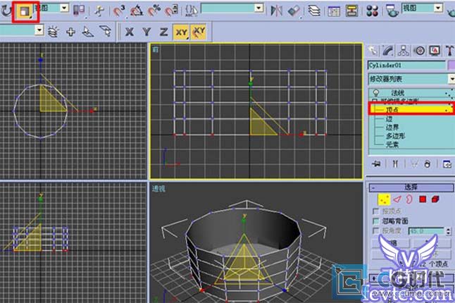This screenshot has width=455, height=303.
Task: Select 边 sub-object level in stack
Action: click(x=389, y=118)
